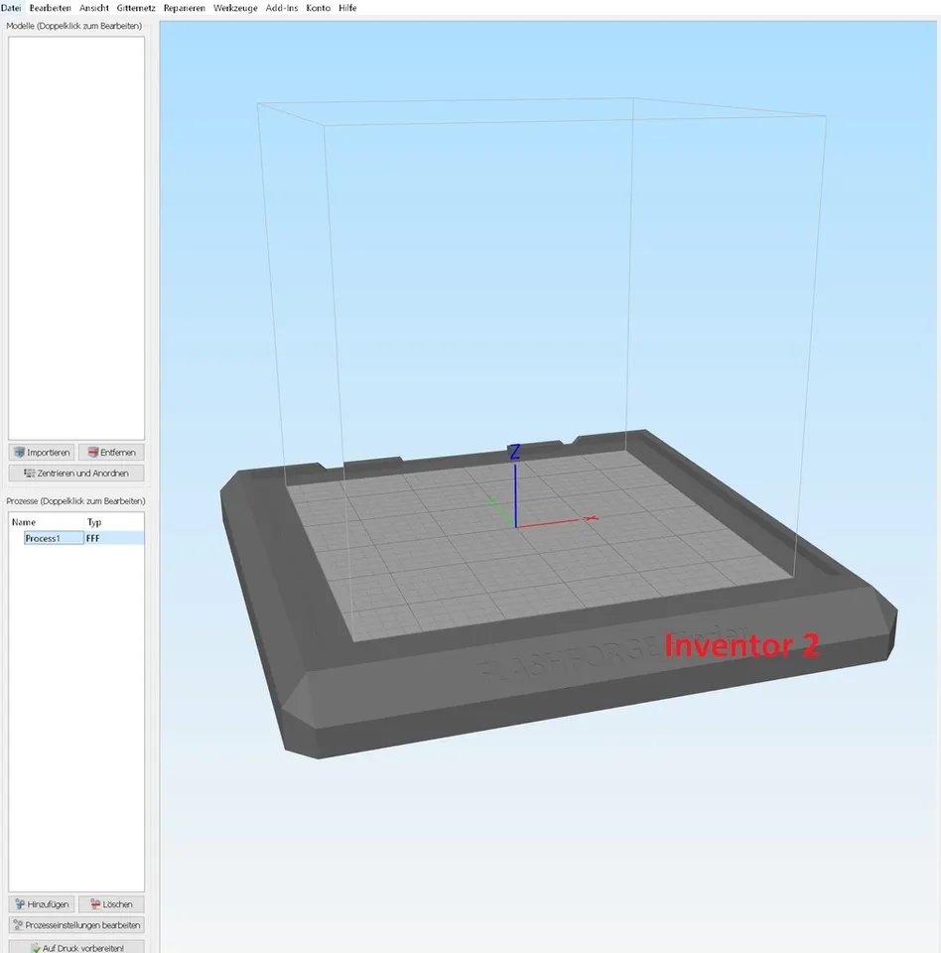Click the red X-axis arrow in the viewport
Screen dimensions: 941x953
tap(590, 518)
